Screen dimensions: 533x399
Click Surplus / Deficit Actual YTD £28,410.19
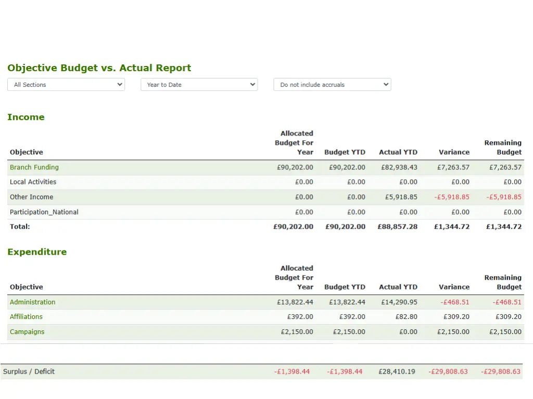click(x=397, y=371)
